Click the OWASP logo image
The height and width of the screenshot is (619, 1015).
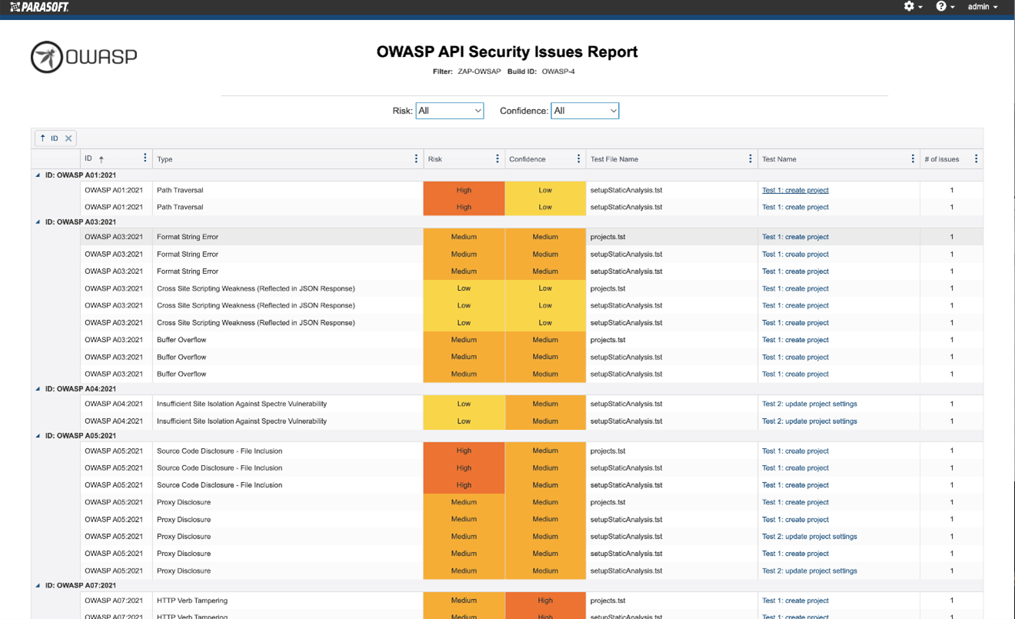point(83,56)
